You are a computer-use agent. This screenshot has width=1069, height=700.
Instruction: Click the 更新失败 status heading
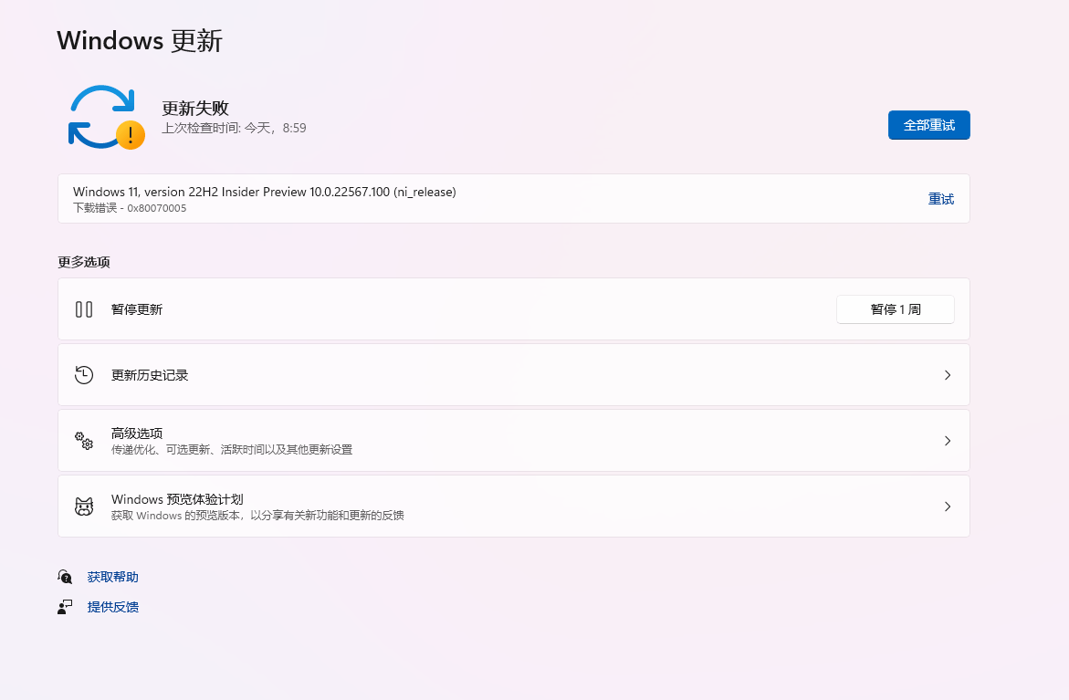point(195,109)
